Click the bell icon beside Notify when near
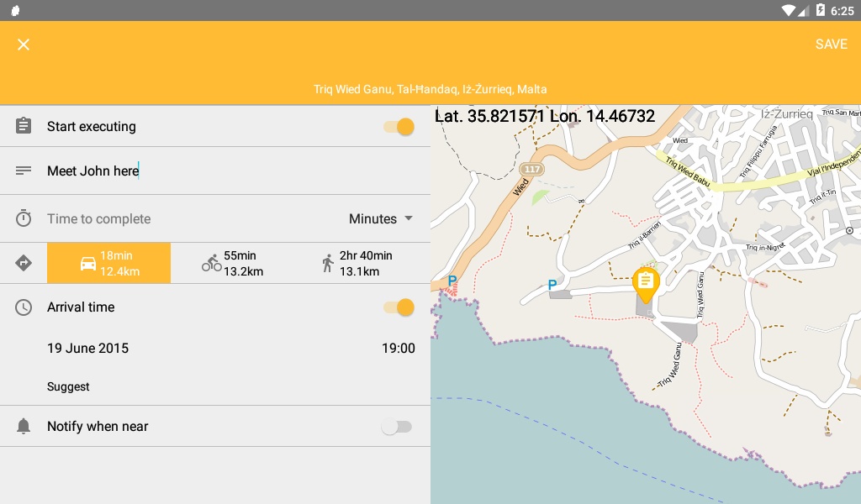 (x=23, y=426)
